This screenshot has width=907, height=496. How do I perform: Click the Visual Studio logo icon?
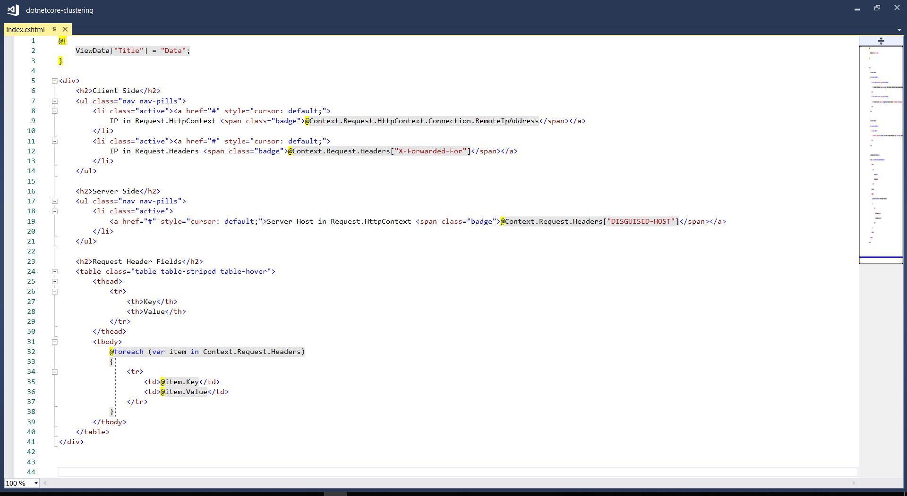13,10
